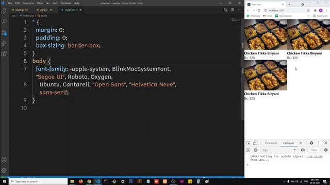Image resolution: width=330 pixels, height=185 pixels.
Task: Click the font-family property on line 7
Action: tap(51, 69)
